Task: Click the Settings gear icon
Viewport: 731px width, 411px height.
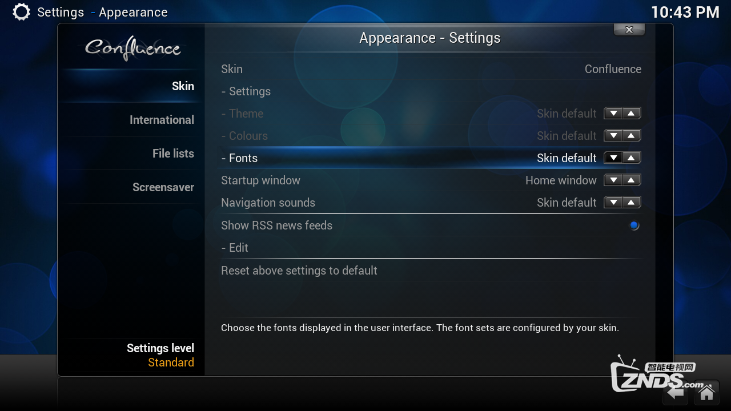Action: pos(21,12)
